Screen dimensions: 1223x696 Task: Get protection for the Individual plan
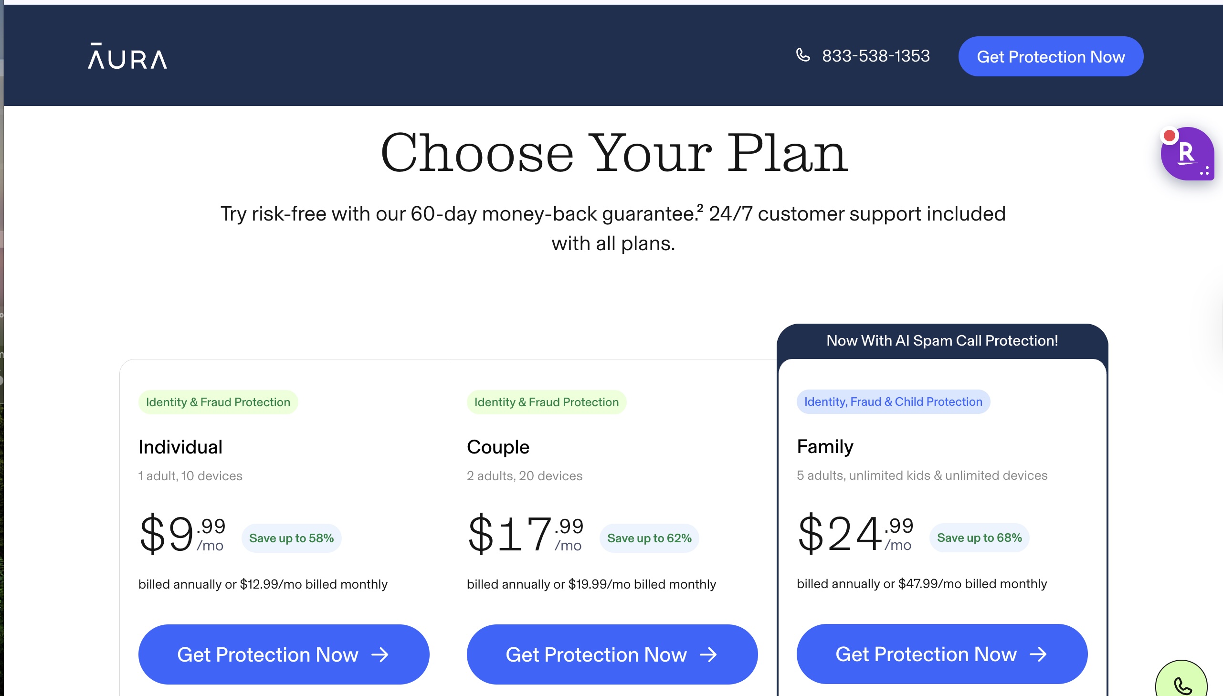click(x=268, y=654)
